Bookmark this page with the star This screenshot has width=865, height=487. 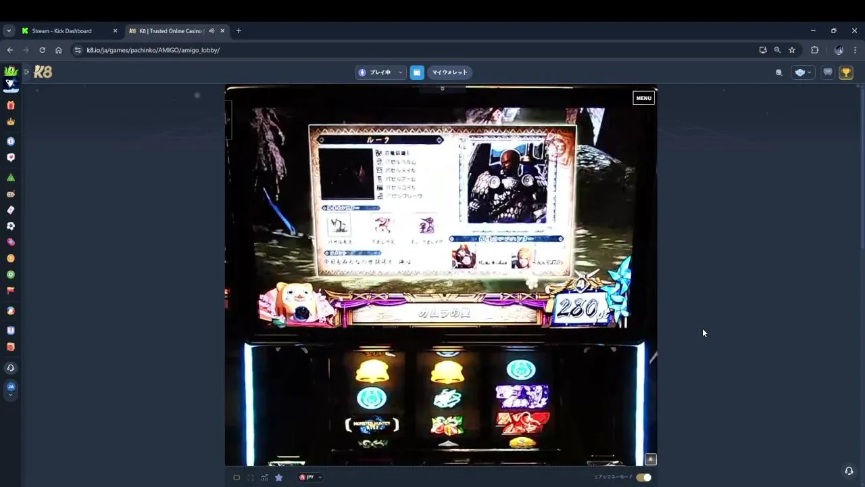[x=792, y=50]
